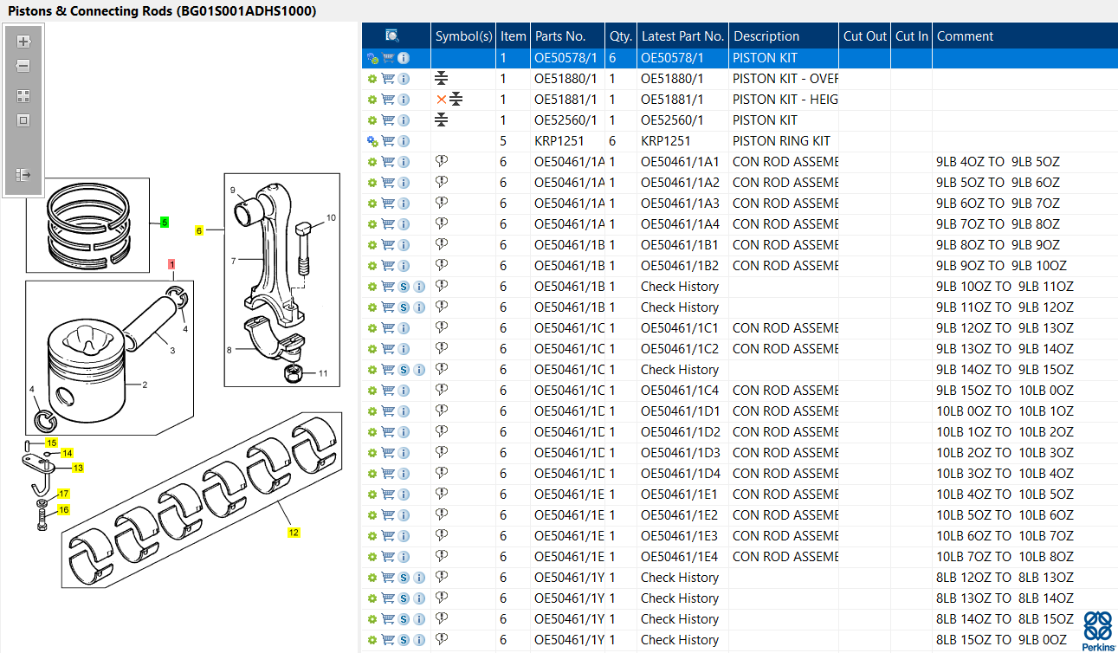Click Check History on 8LB 12OZ row
Screen dimensions: 1118x653
(680, 578)
